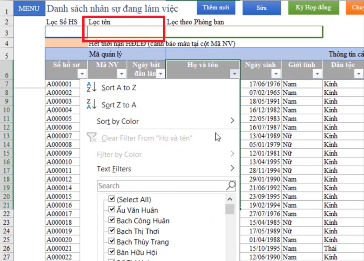This screenshot has width=364, height=261.
Task: Click the filter icon on Ngày sinh column
Action: [x=276, y=74]
